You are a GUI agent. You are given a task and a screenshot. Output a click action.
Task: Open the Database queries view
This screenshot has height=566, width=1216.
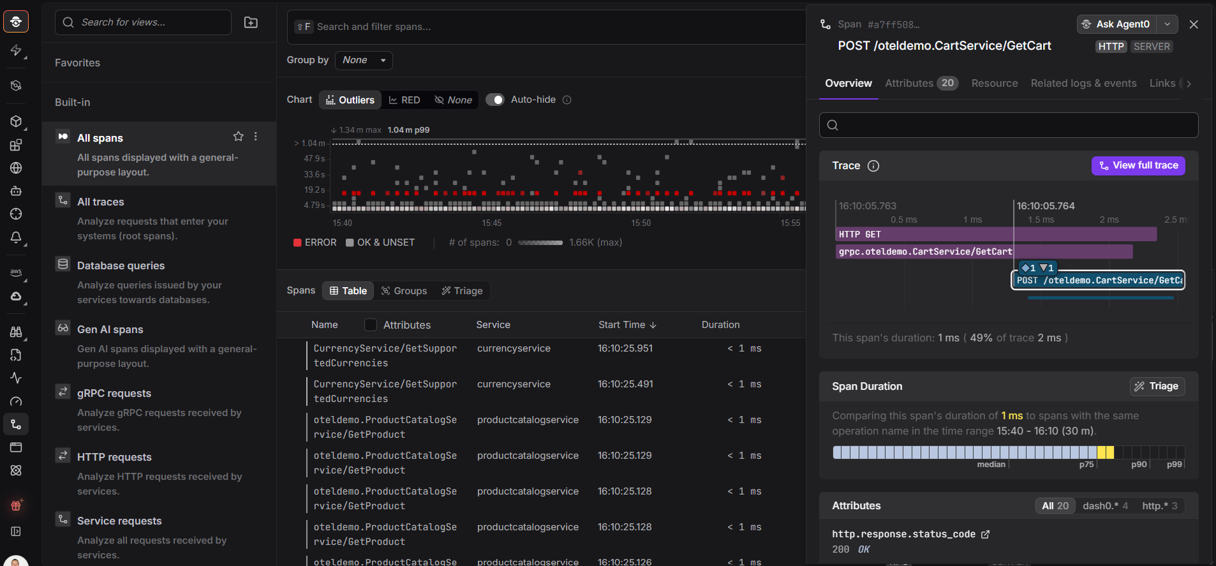tap(159, 281)
